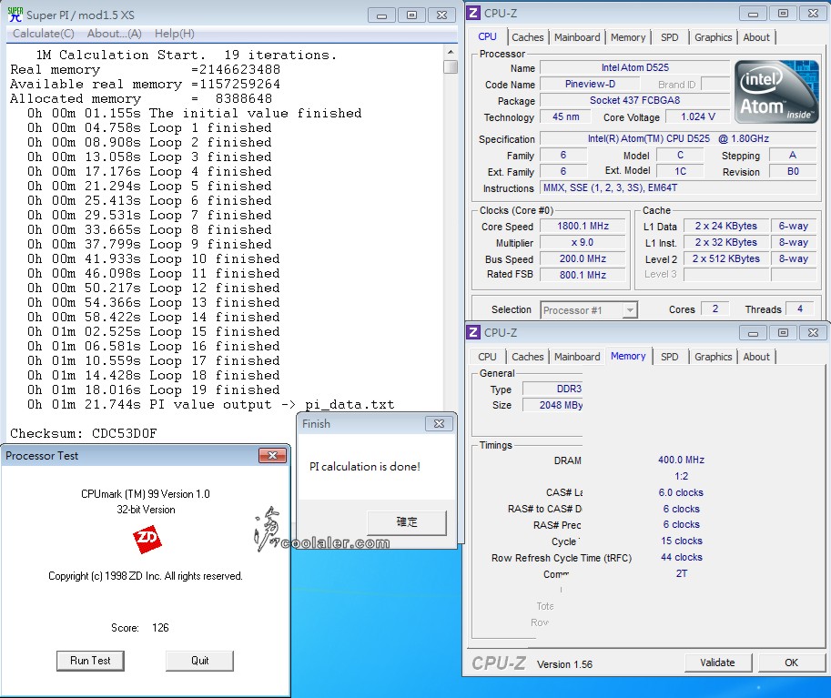831x698 pixels.
Task: Close the Super PI window
Action: 442,15
